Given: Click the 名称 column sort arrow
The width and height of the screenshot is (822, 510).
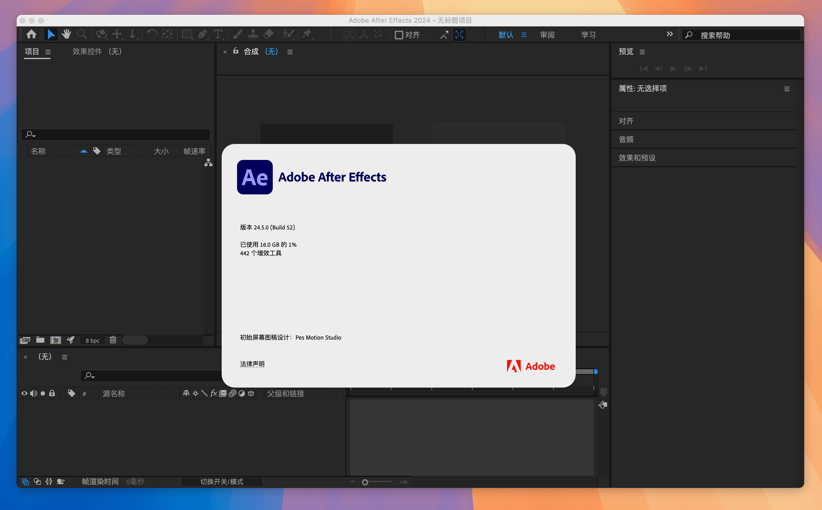Looking at the screenshot, I should tap(84, 151).
